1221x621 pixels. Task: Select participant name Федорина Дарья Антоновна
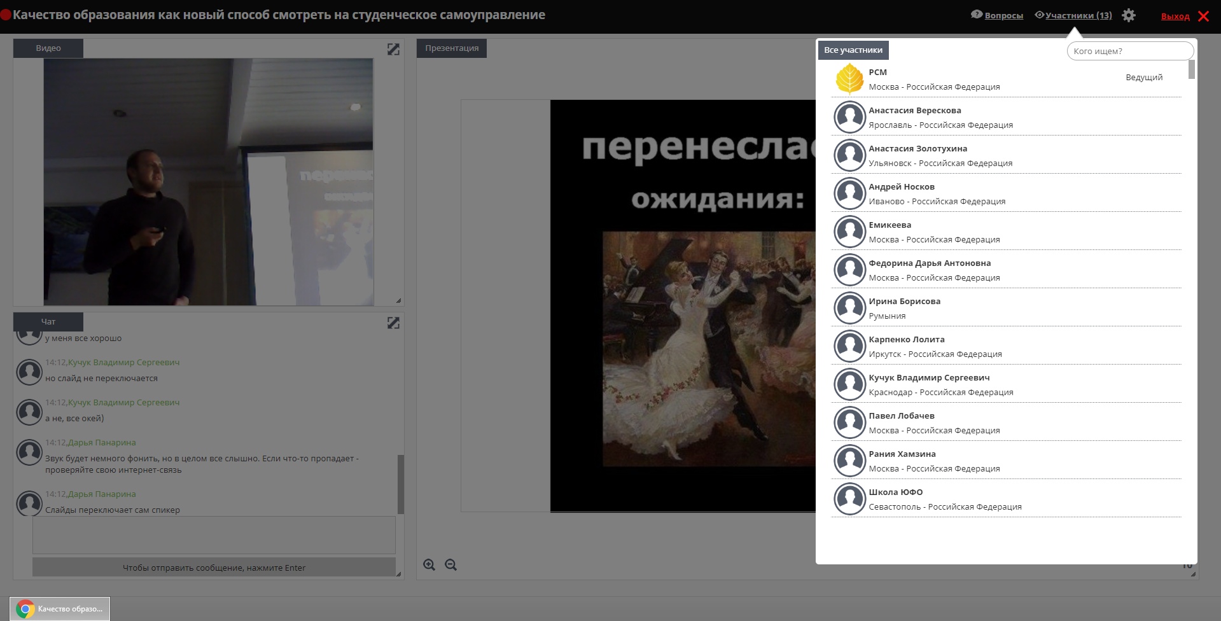pos(930,263)
